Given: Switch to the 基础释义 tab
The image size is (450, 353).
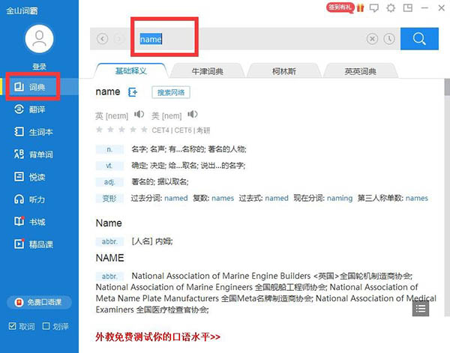Looking at the screenshot, I should point(130,71).
